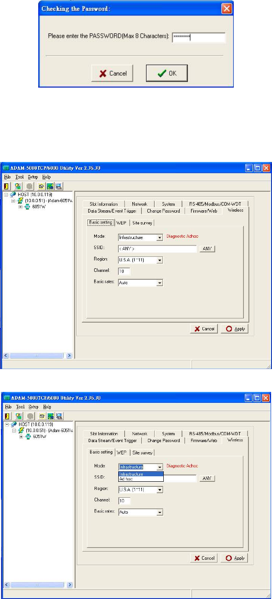Click OK in the Checking the Password dialog

click(x=166, y=73)
